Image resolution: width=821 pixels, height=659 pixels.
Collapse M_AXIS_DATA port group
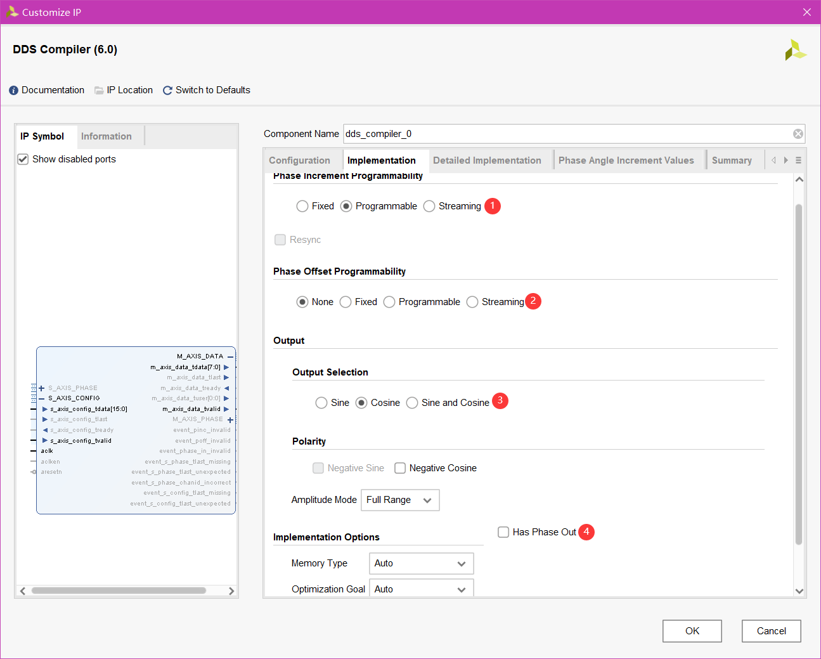(230, 356)
